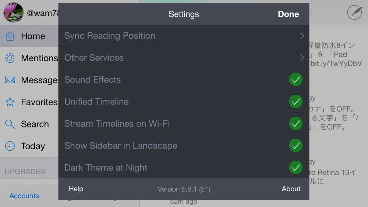This screenshot has width=368, height=207.
Task: Toggle Dark Theme at Night checkmark
Action: tap(296, 168)
